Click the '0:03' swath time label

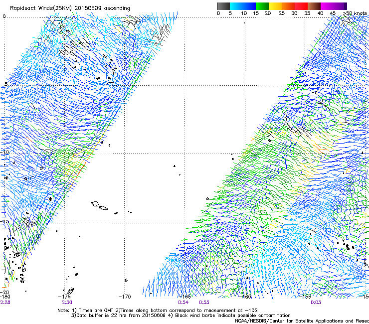coord(316,303)
